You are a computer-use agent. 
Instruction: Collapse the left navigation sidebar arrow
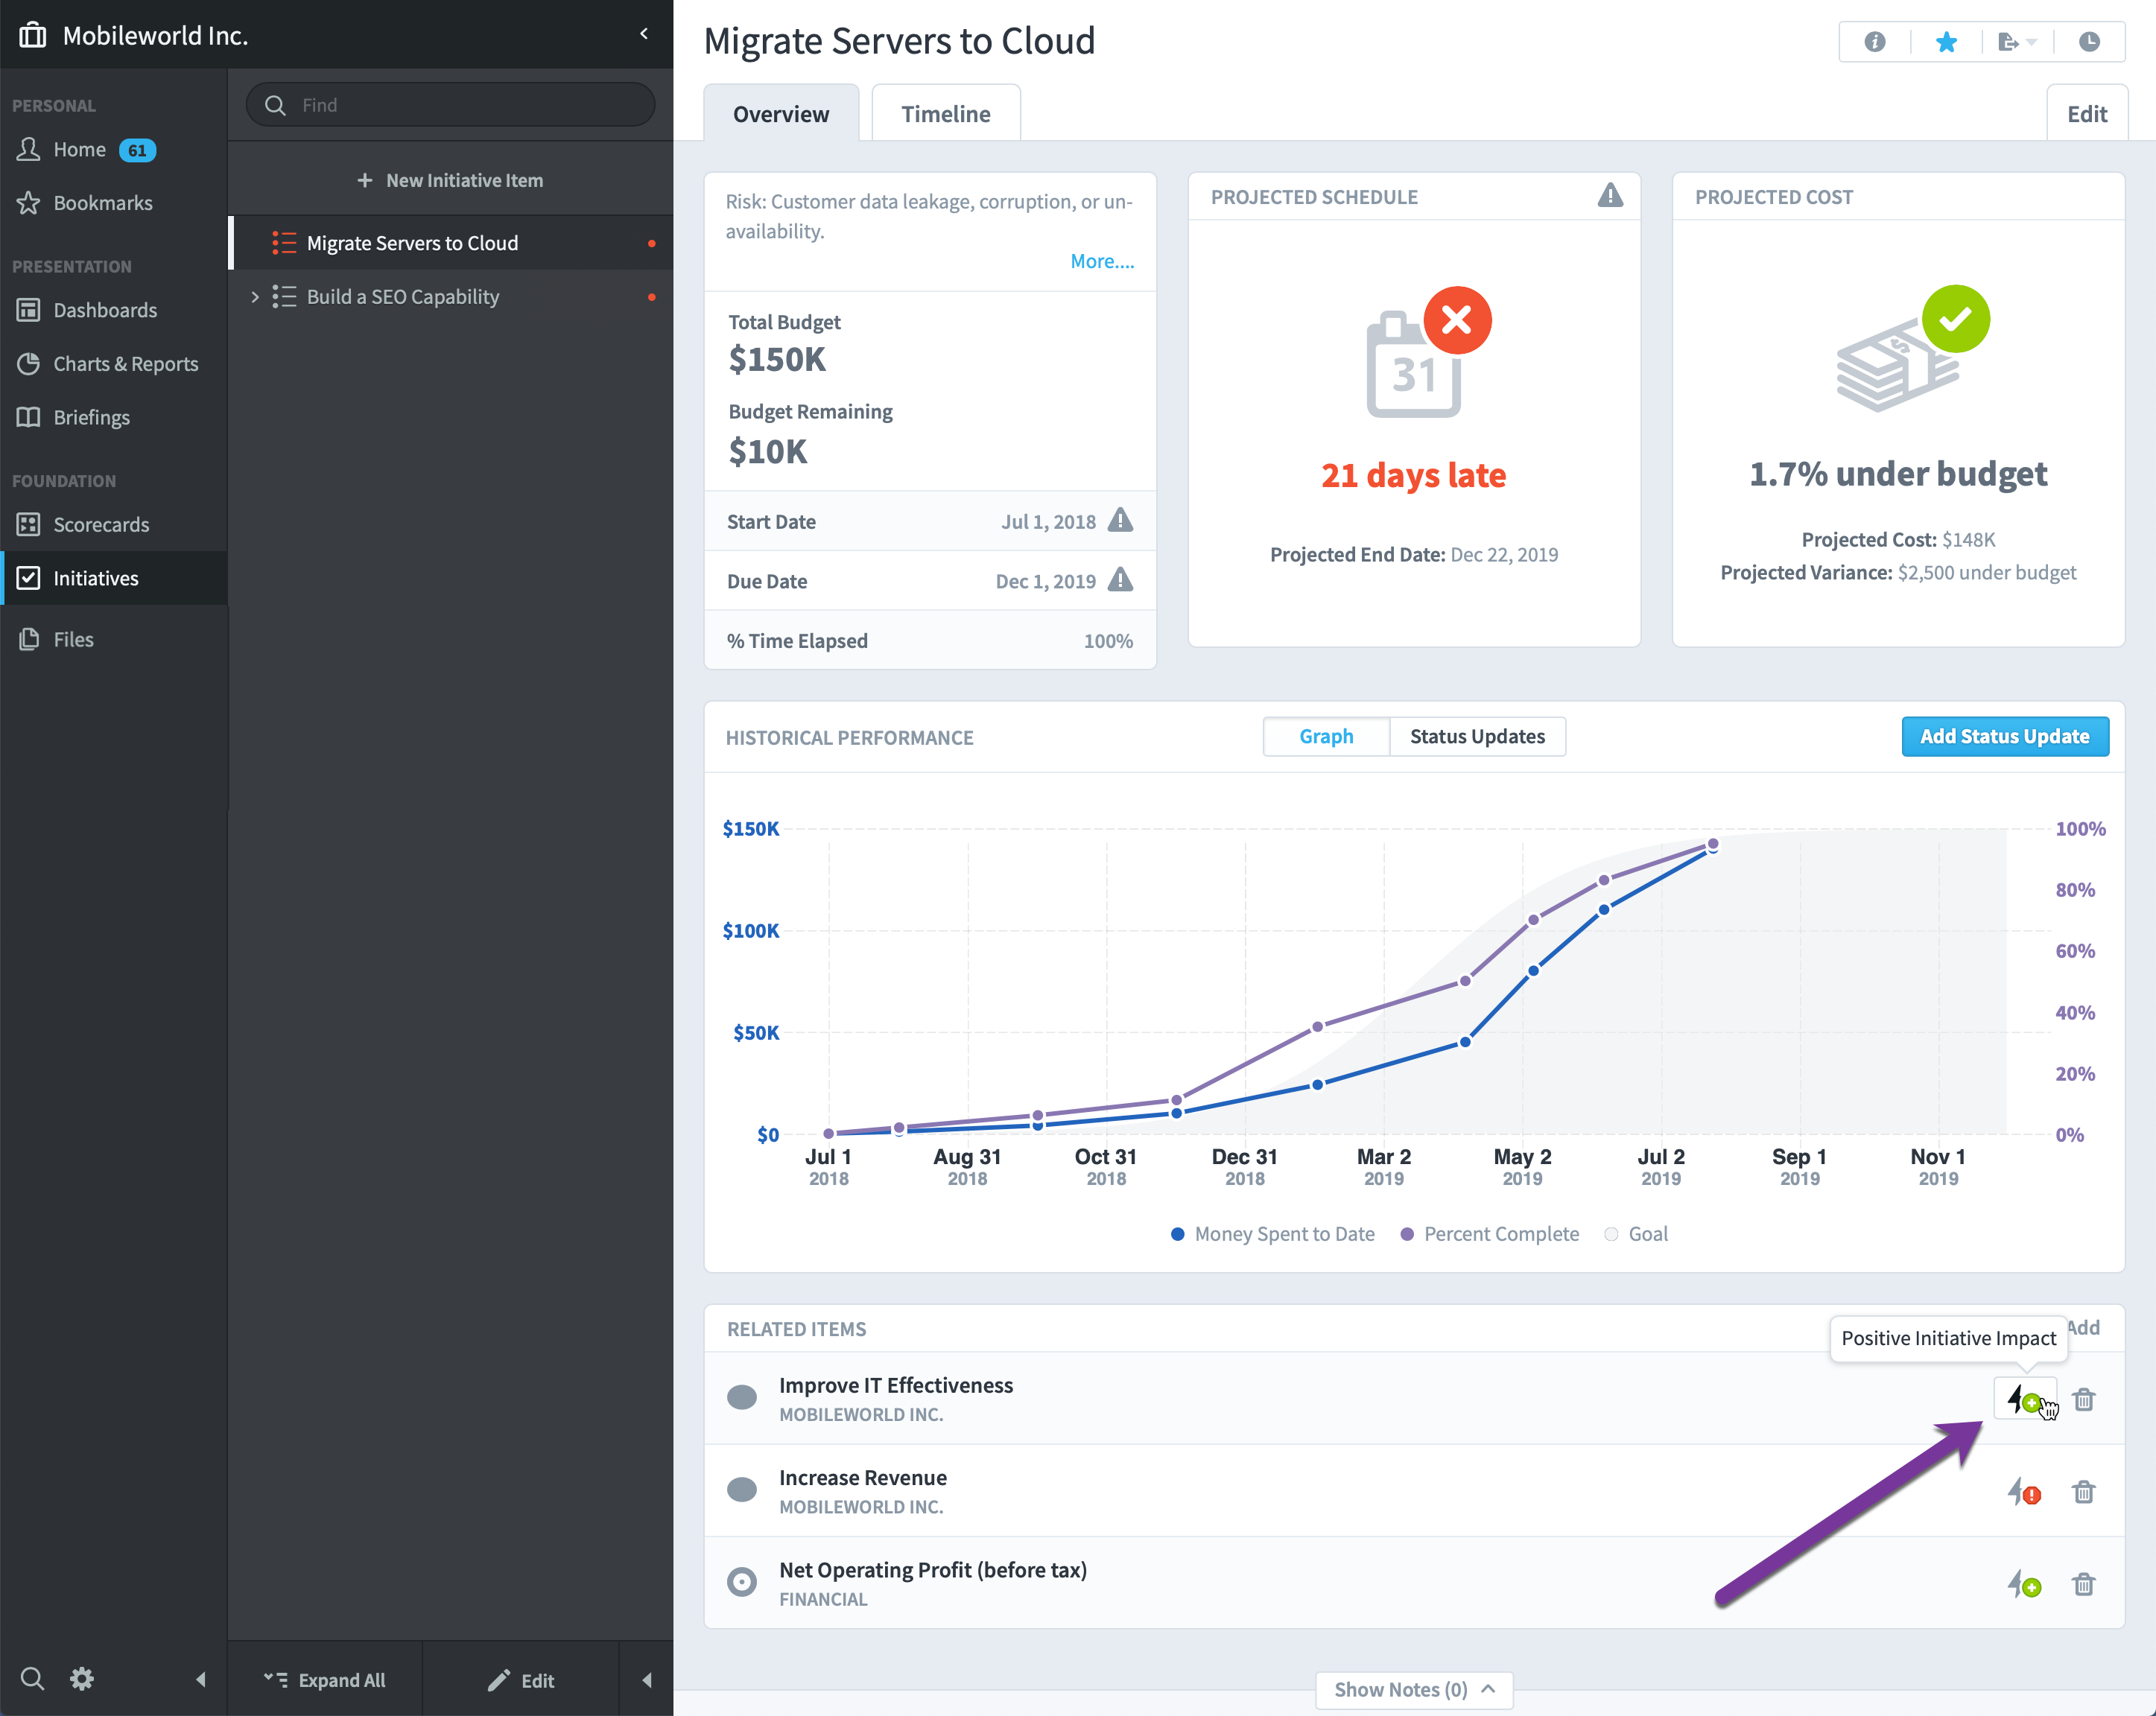(201, 1679)
